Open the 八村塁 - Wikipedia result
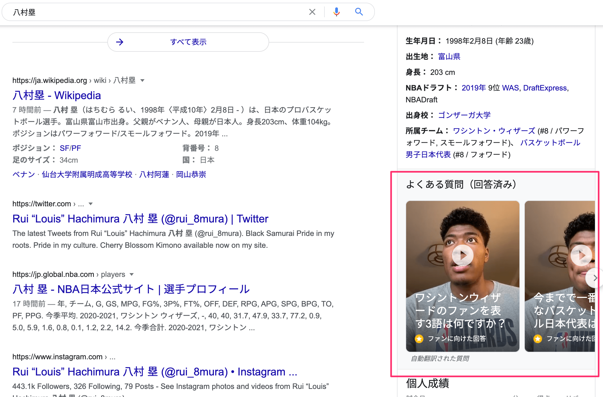This screenshot has height=397, width=603. point(57,95)
